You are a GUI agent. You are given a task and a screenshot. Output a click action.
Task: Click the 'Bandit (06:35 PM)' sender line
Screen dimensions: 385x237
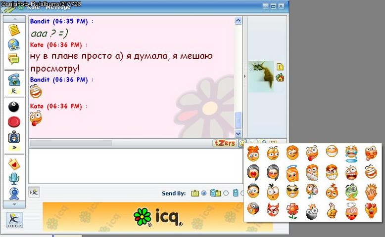[62, 21]
